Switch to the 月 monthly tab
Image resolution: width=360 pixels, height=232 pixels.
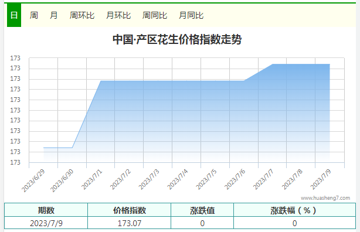[x=54, y=15]
